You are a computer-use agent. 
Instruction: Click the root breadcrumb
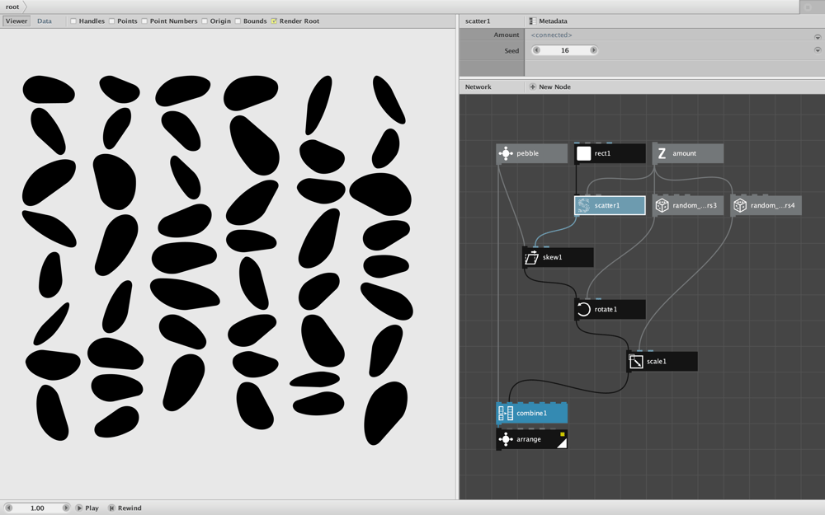tap(12, 7)
